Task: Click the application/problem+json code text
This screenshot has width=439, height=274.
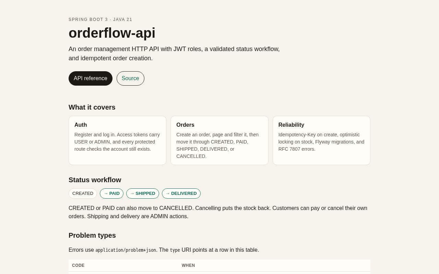Action: (x=126, y=250)
